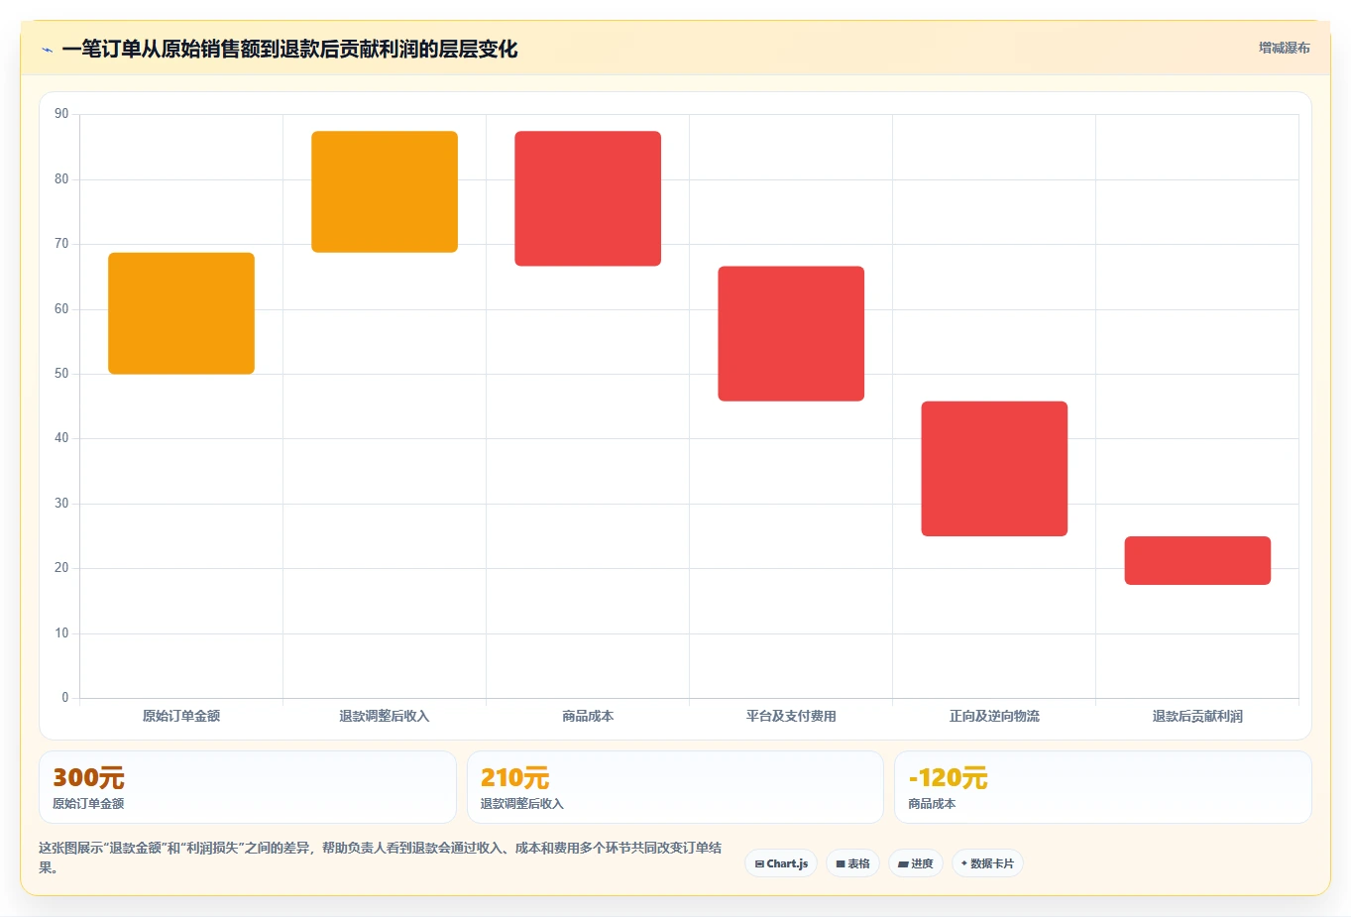This screenshot has width=1351, height=917.
Task: Click the 增减瀑布 label in the header
Action: 1284,48
